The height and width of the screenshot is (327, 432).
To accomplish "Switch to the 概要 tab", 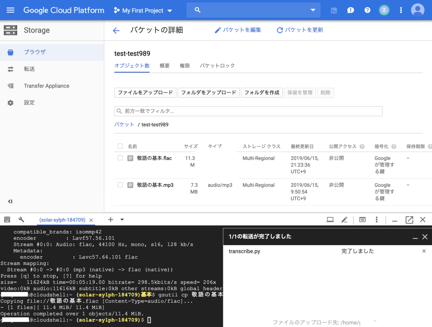I will pos(165,66).
